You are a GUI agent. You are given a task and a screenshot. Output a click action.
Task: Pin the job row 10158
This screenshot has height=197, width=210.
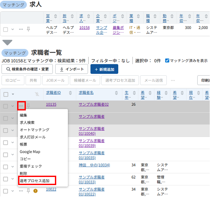pos(28,29)
